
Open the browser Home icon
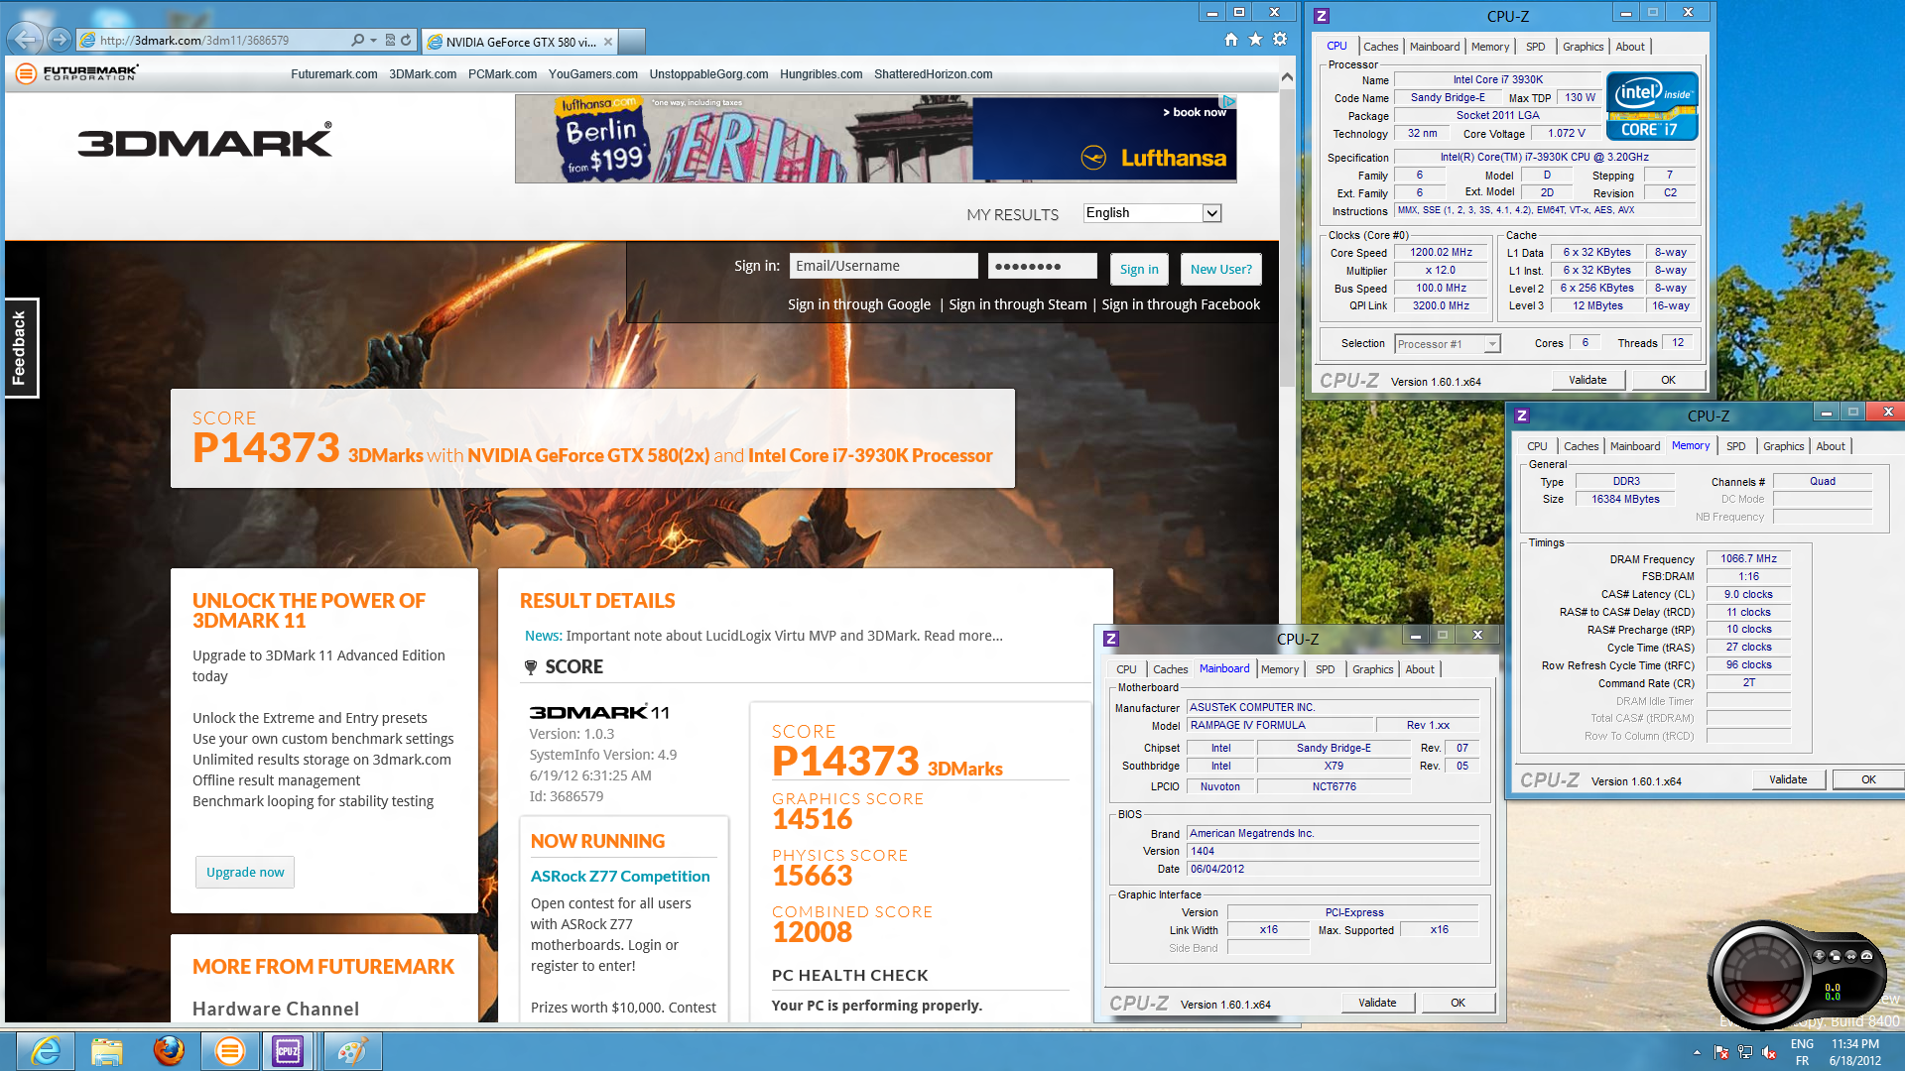[1230, 40]
